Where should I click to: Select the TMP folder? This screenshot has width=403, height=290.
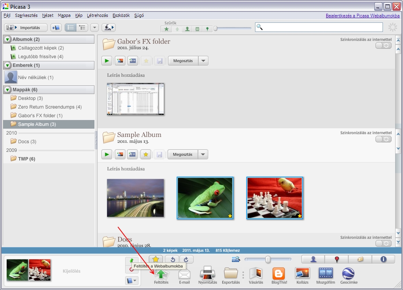49,159
